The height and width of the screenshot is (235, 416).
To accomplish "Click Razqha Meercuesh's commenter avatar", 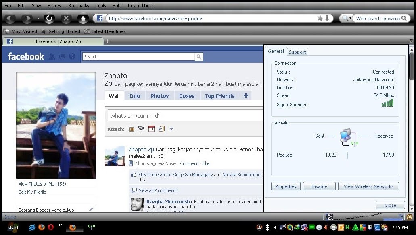I will (x=137, y=204).
